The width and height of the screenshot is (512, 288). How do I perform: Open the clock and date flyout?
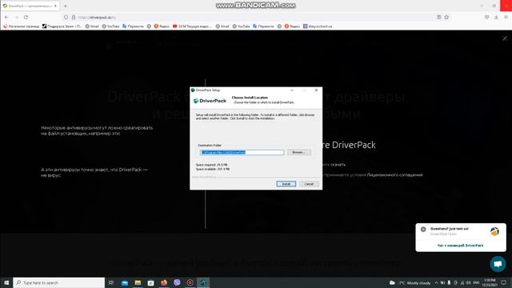coord(490,282)
